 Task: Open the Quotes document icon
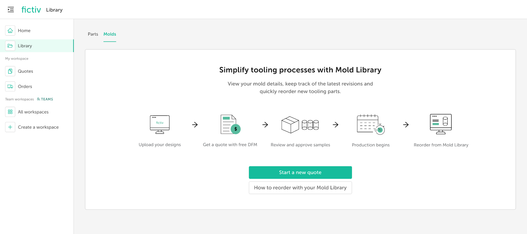point(10,71)
